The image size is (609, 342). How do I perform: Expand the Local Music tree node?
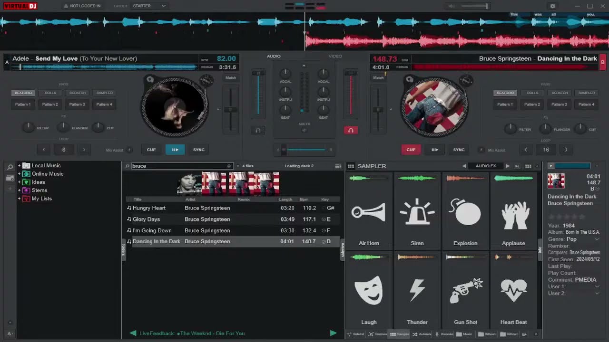coord(20,165)
